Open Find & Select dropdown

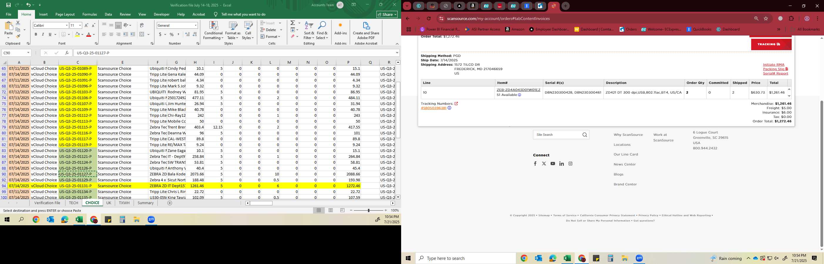coord(322,31)
